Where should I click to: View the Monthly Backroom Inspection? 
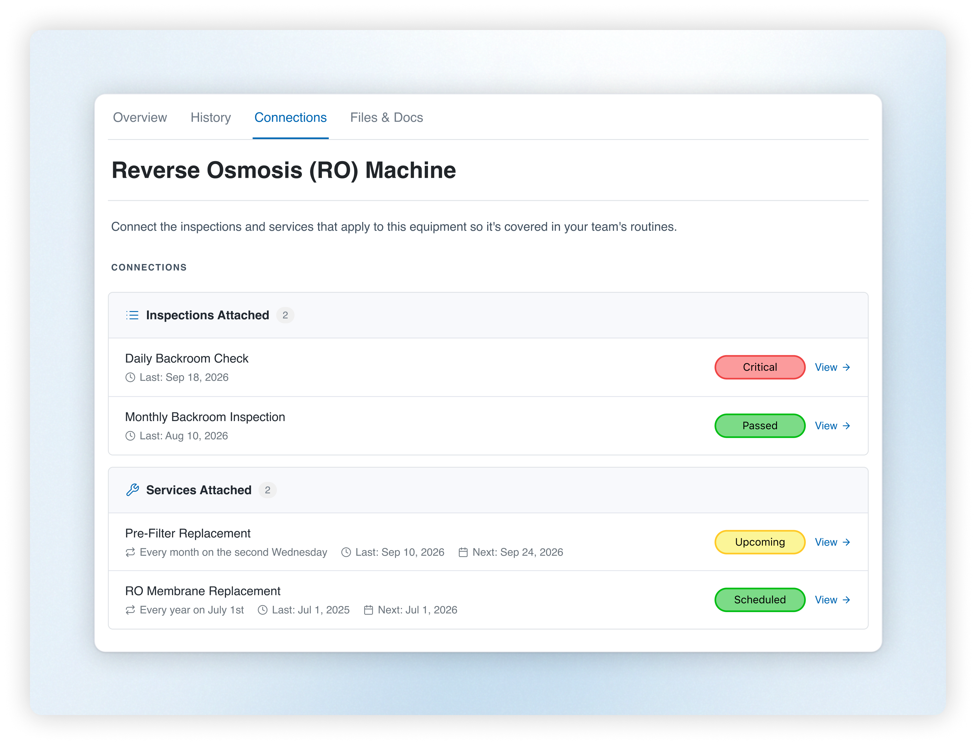832,426
